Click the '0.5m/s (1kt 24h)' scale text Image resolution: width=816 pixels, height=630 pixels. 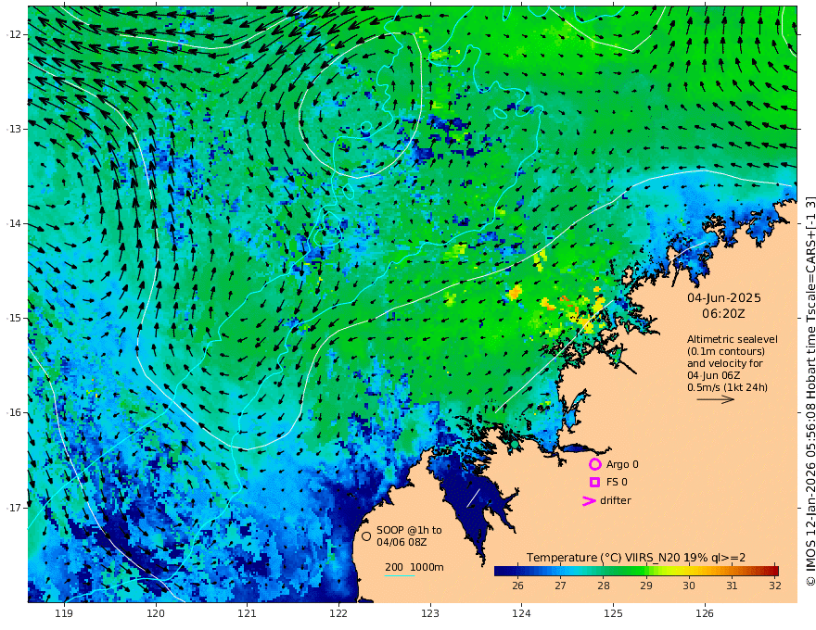727,387
